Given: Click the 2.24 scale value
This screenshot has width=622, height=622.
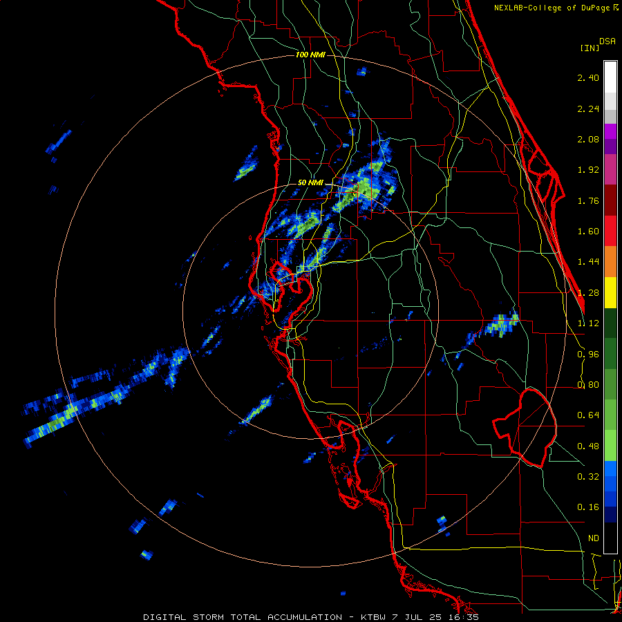Looking at the screenshot, I should [x=588, y=109].
